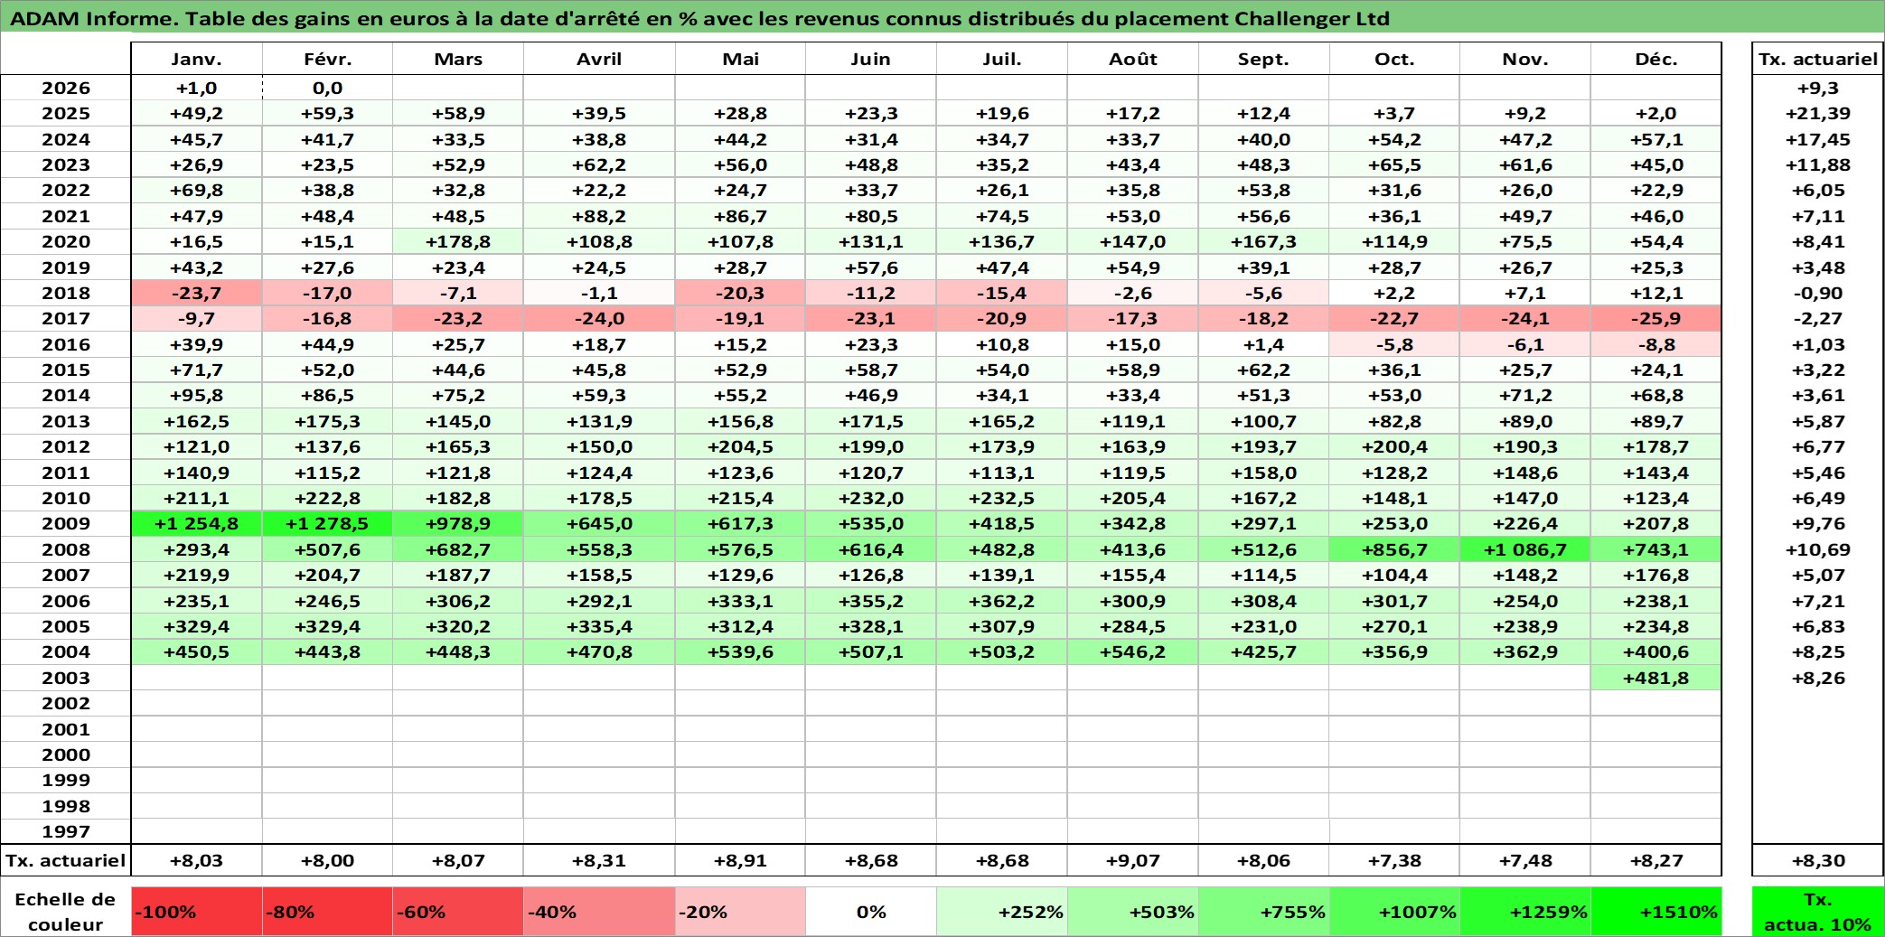Select the cell showing -25,9

[x=1655, y=318]
